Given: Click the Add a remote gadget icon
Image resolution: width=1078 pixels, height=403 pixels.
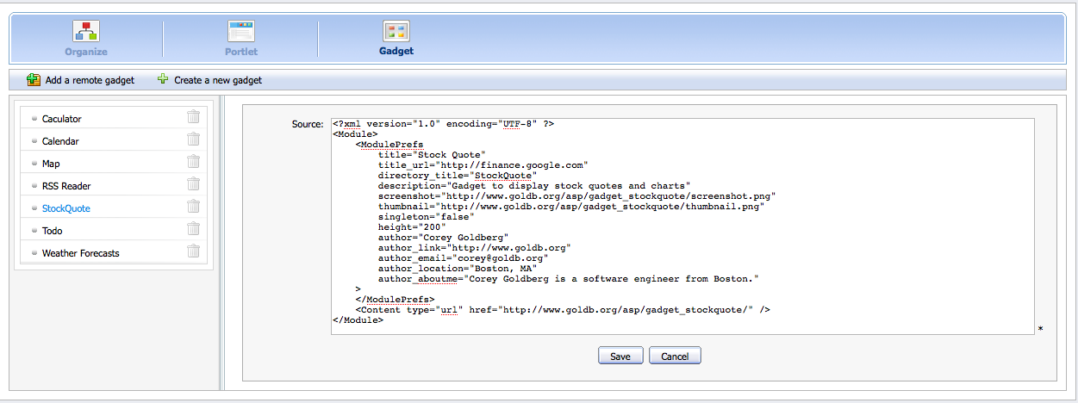Looking at the screenshot, I should tap(34, 80).
